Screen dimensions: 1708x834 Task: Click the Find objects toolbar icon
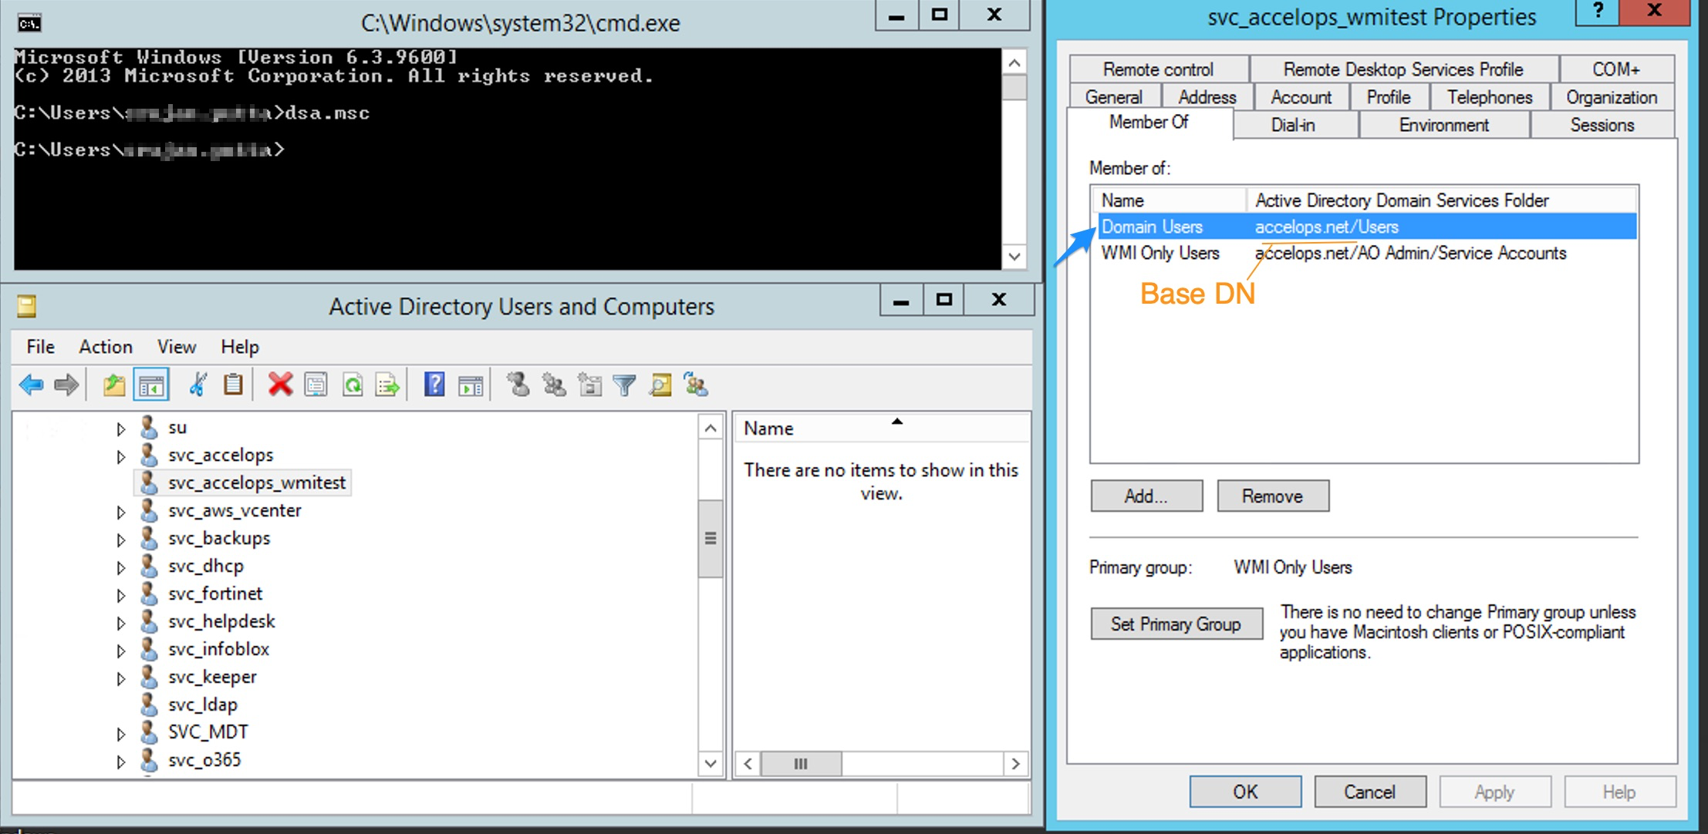[x=660, y=385]
